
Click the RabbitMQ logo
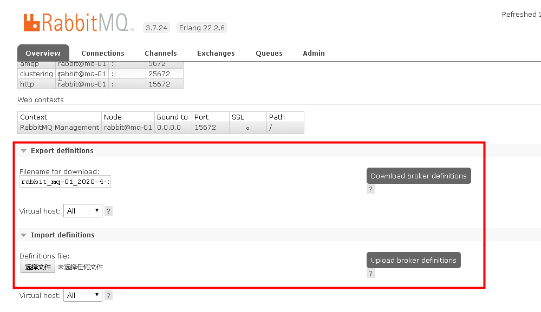tap(79, 23)
